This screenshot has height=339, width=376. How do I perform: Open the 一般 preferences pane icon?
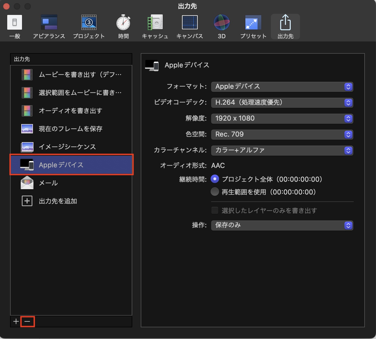point(15,22)
